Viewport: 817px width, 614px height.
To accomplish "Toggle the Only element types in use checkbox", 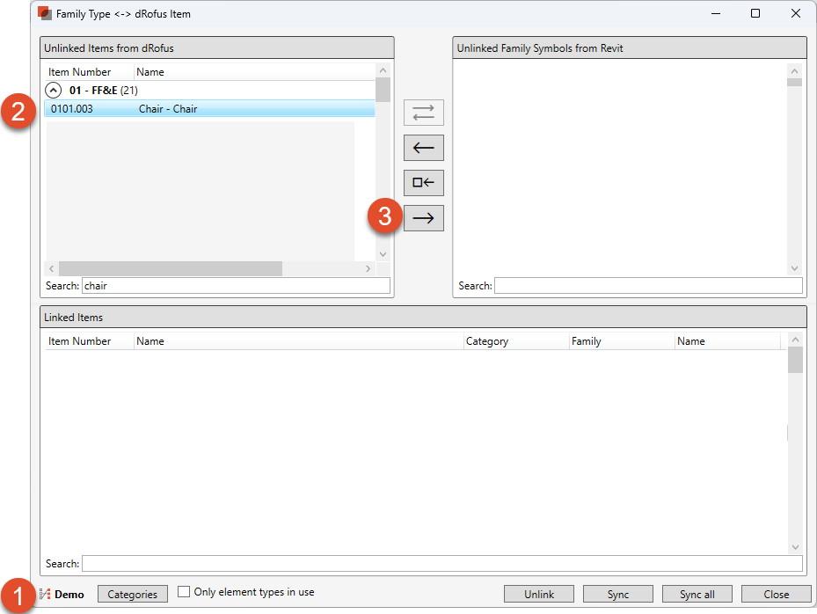I will pos(185,592).
